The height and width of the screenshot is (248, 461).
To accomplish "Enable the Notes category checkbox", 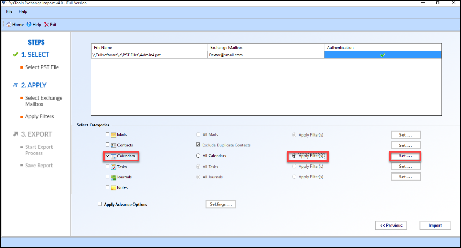I will (x=107, y=187).
